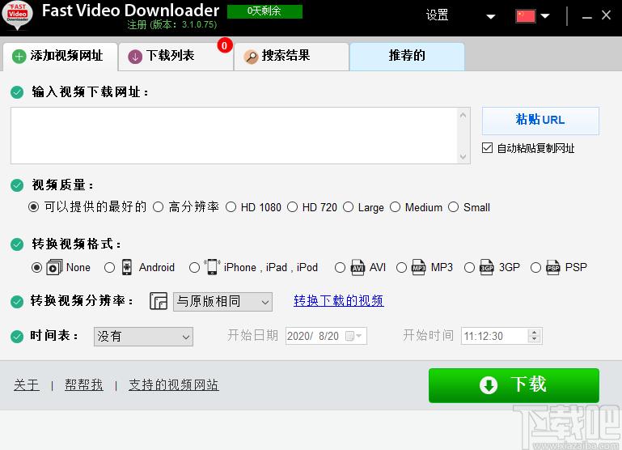Switch to 下载列表 tab
622x450 pixels.
tap(176, 57)
